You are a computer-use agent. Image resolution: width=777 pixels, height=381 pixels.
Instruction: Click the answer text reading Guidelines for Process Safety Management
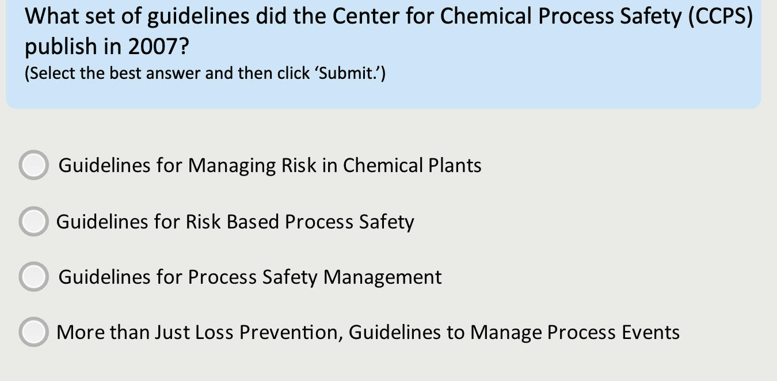point(249,277)
